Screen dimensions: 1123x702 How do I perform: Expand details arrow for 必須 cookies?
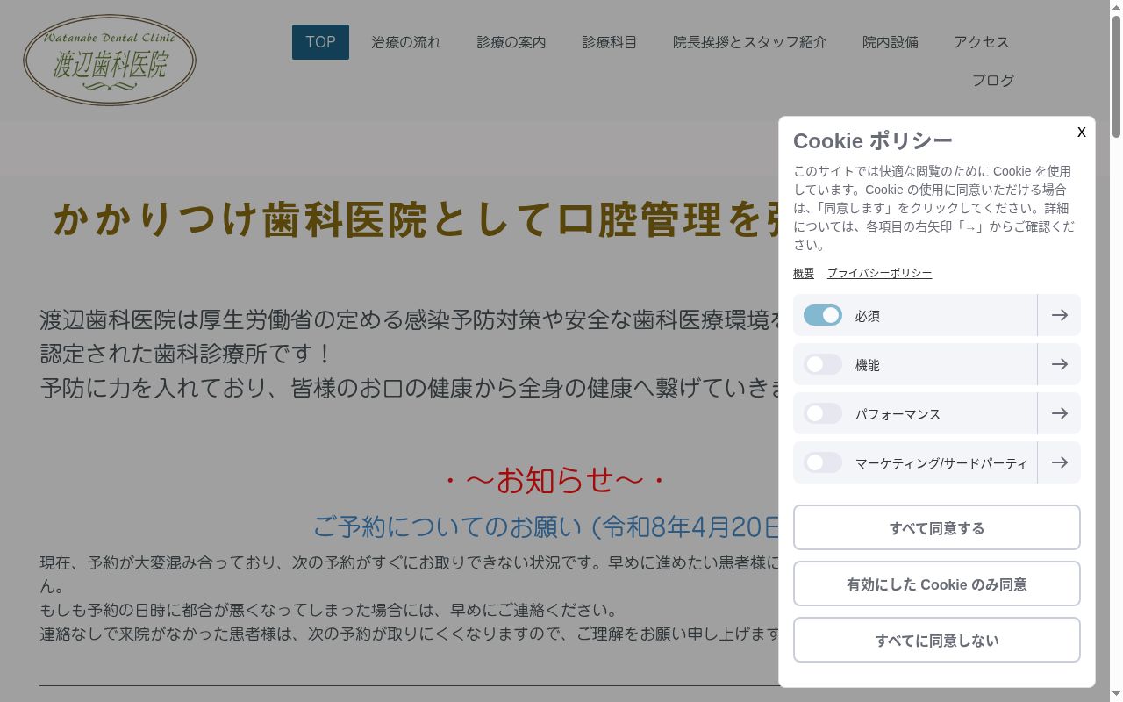[1059, 315]
